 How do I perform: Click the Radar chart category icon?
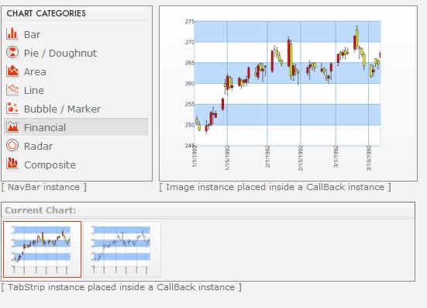click(12, 145)
